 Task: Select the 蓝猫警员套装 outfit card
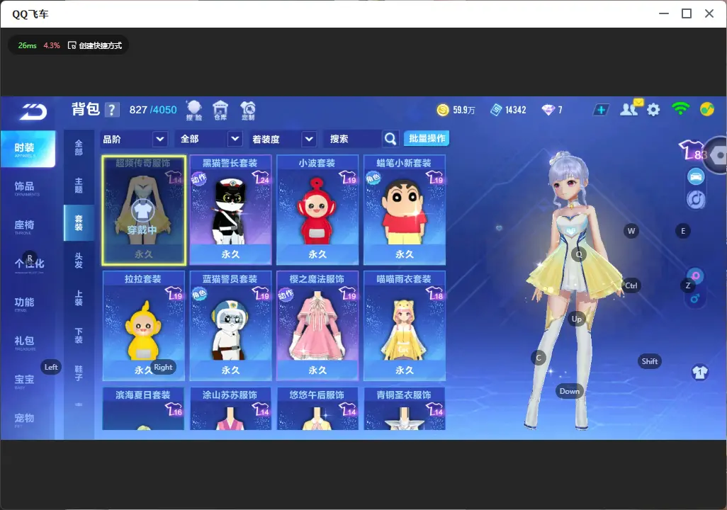[230, 326]
